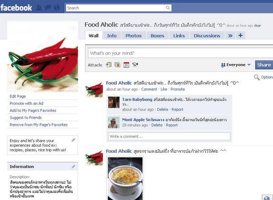The image size is (273, 200).
Task: Switch to the Photos tab
Action: (x=134, y=36)
